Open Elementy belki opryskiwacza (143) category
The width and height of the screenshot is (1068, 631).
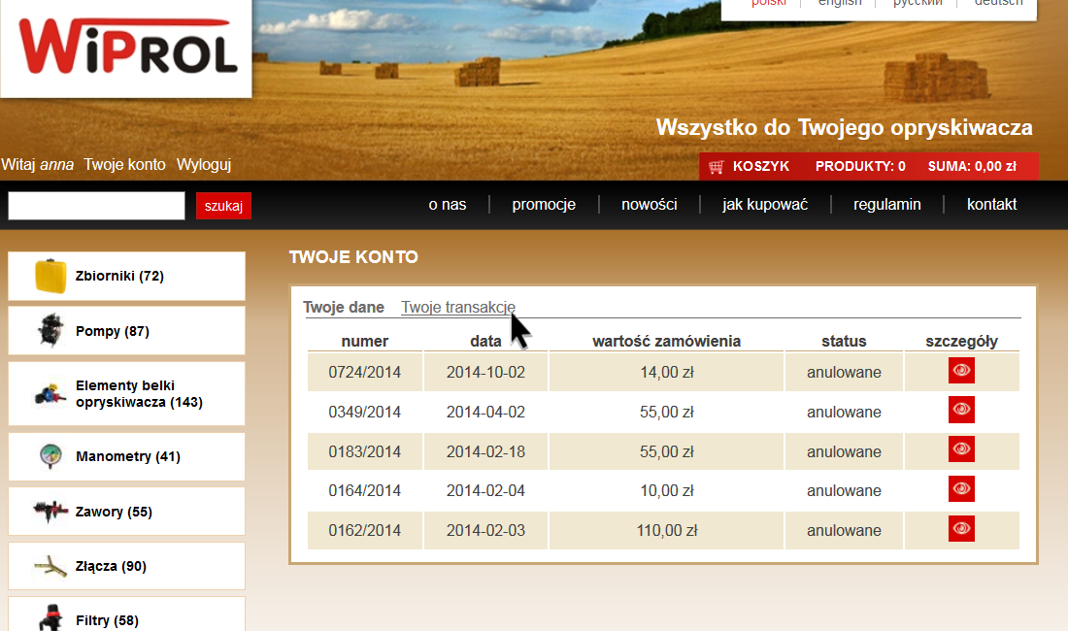[126, 394]
